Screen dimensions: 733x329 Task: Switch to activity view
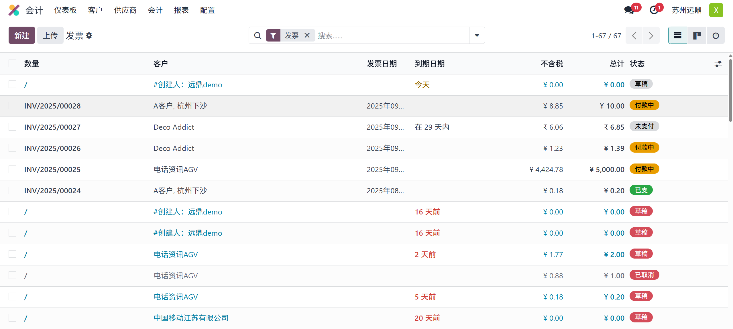[x=716, y=36]
